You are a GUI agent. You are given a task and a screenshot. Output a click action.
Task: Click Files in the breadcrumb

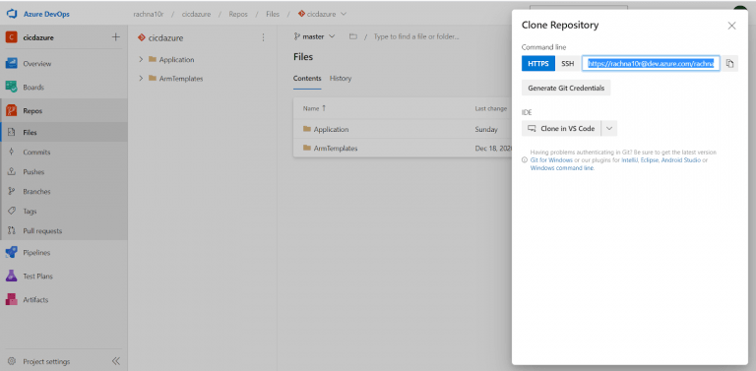pos(273,14)
